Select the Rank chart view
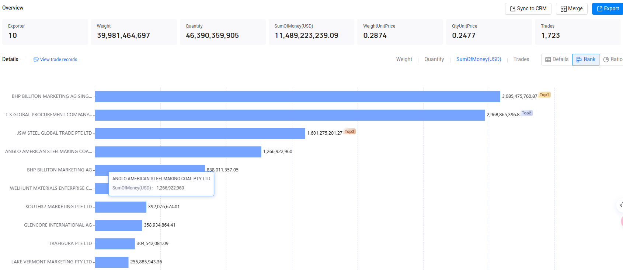 tap(586, 60)
